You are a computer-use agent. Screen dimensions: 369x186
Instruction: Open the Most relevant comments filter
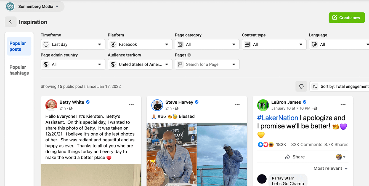(331, 168)
